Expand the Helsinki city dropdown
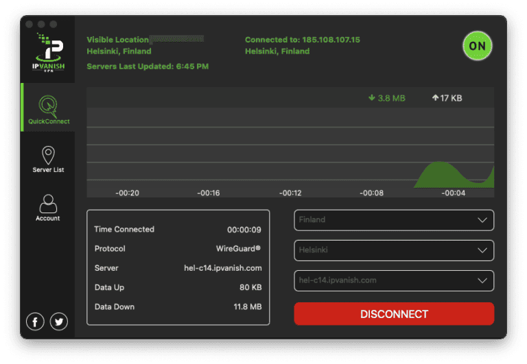This screenshot has width=527, height=364. (x=394, y=250)
